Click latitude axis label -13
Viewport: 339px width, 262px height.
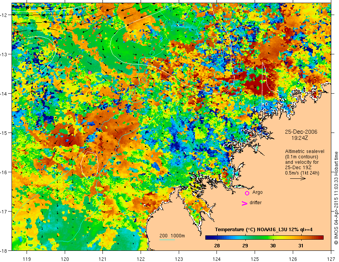[4, 54]
